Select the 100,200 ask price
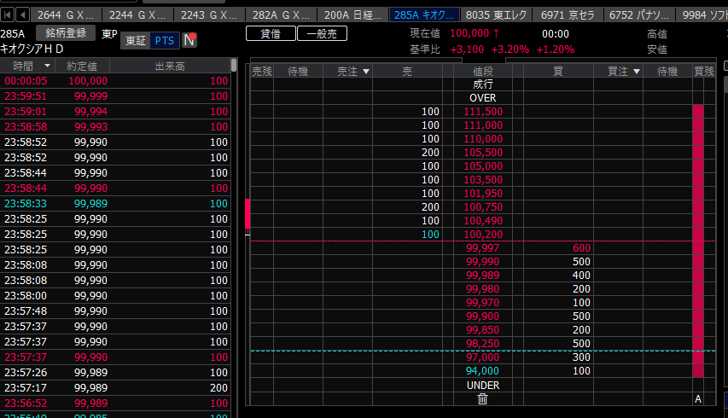 [483, 235]
